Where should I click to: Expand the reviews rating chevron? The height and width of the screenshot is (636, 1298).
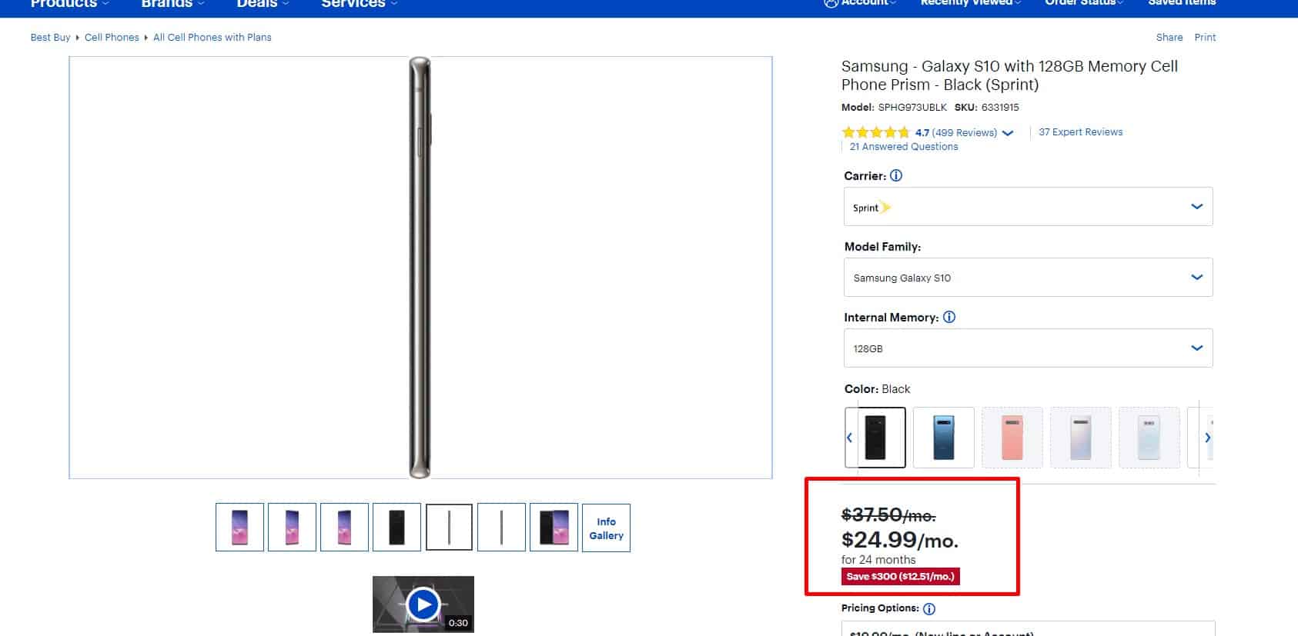[1008, 133]
